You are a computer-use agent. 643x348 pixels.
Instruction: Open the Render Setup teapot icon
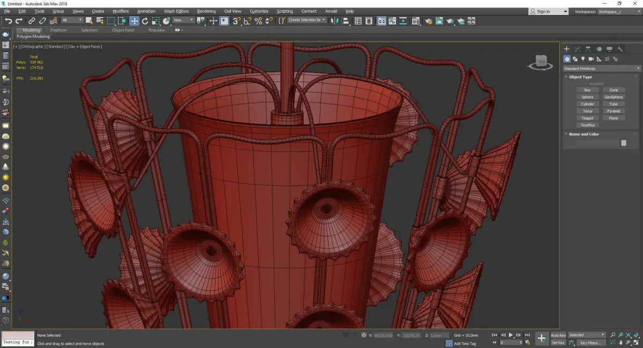428,21
